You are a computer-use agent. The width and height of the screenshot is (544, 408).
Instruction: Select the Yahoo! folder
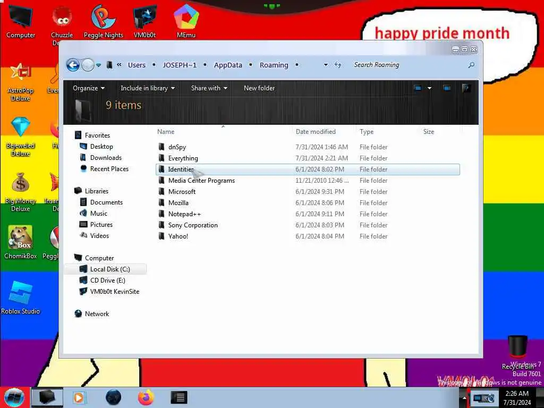(x=308, y=236)
